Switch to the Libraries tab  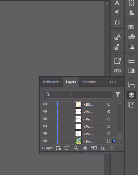click(x=90, y=82)
